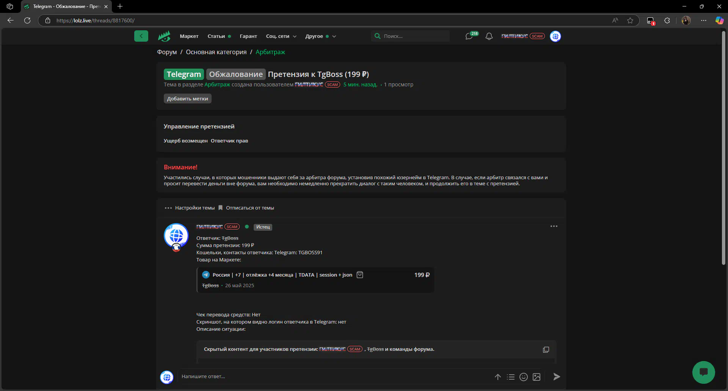
Task: Click the shopping bag icon beside the market item
Action: tap(360, 275)
